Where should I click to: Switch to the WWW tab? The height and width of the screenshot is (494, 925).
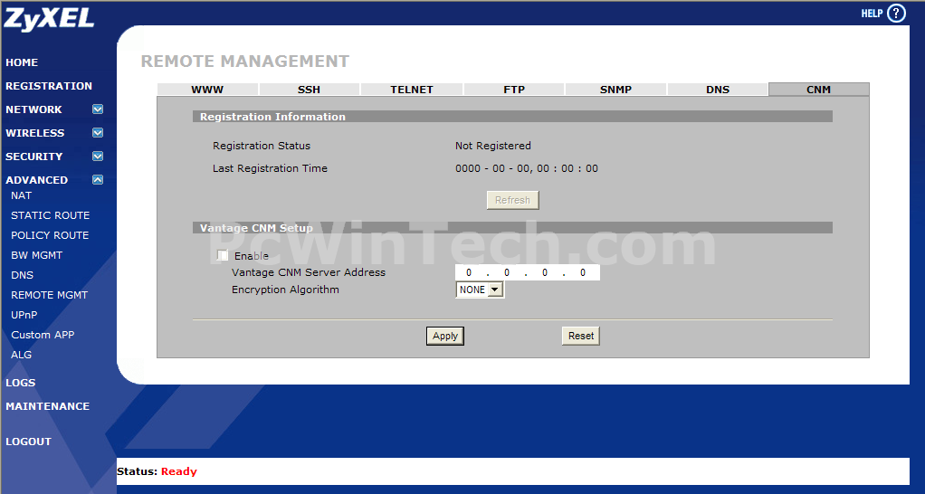click(207, 89)
